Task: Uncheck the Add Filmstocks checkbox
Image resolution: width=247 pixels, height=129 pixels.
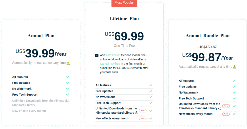Action: pos(97,55)
